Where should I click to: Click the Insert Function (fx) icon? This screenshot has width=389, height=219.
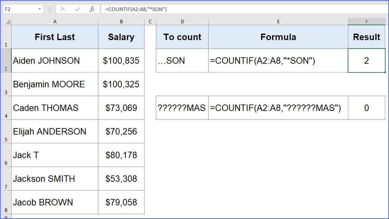click(92, 9)
